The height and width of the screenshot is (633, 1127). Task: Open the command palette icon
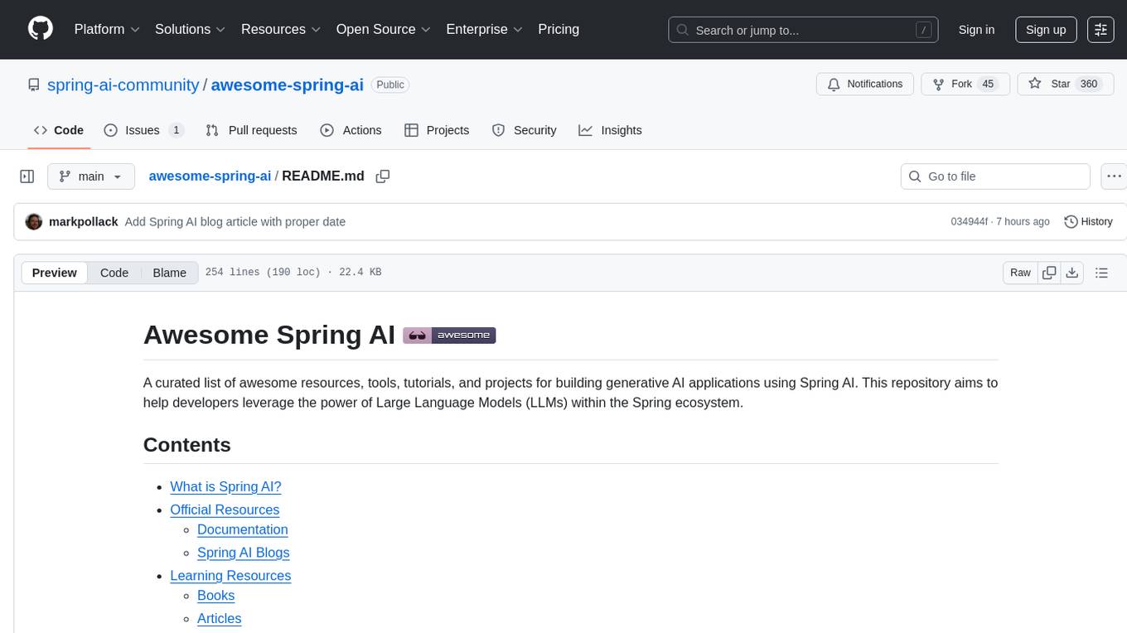pos(1100,29)
